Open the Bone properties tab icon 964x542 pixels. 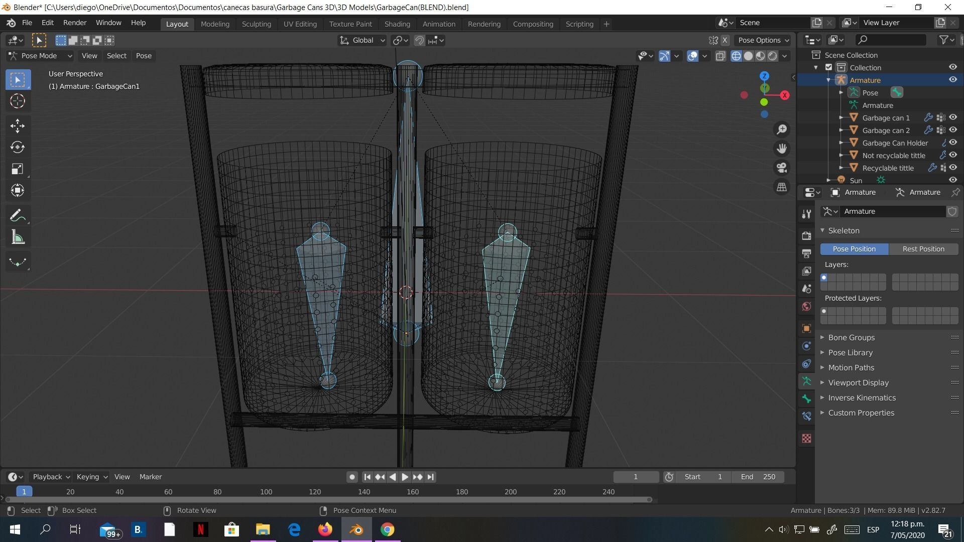806,399
